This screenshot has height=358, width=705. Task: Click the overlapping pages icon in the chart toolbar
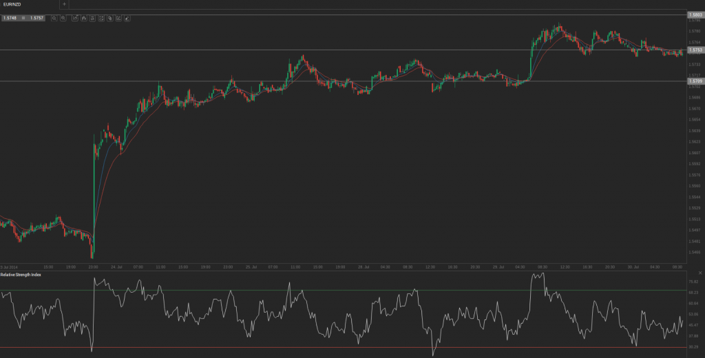(x=109, y=18)
